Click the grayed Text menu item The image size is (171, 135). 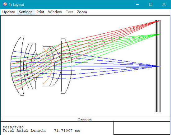(69, 12)
